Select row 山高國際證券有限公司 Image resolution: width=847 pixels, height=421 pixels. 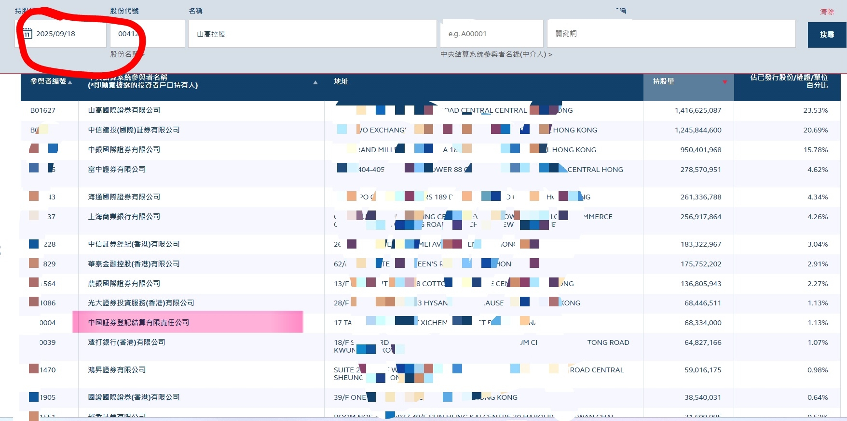pos(124,110)
